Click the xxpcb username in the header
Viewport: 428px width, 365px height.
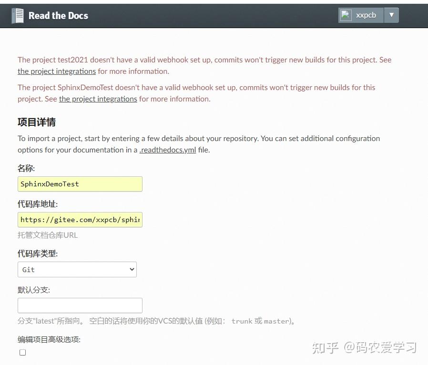(x=365, y=15)
